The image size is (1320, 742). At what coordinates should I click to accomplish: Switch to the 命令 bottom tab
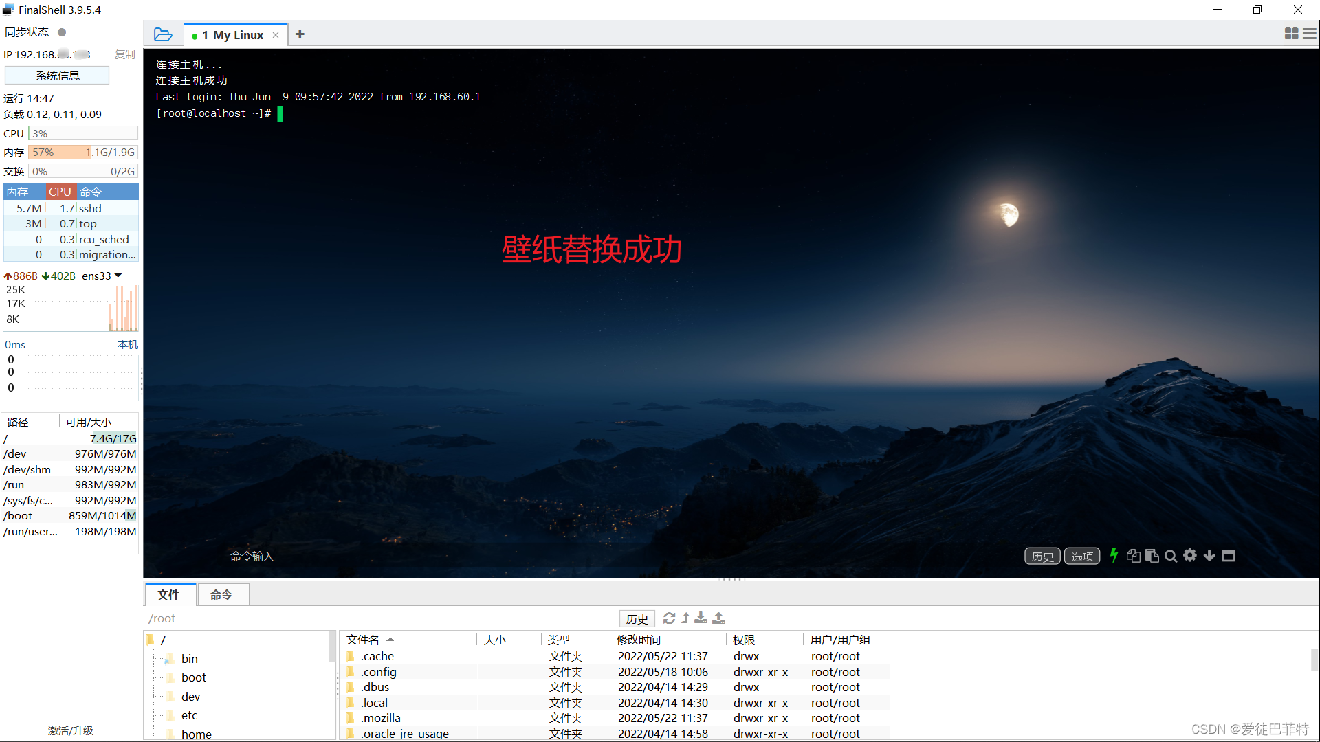coord(221,595)
